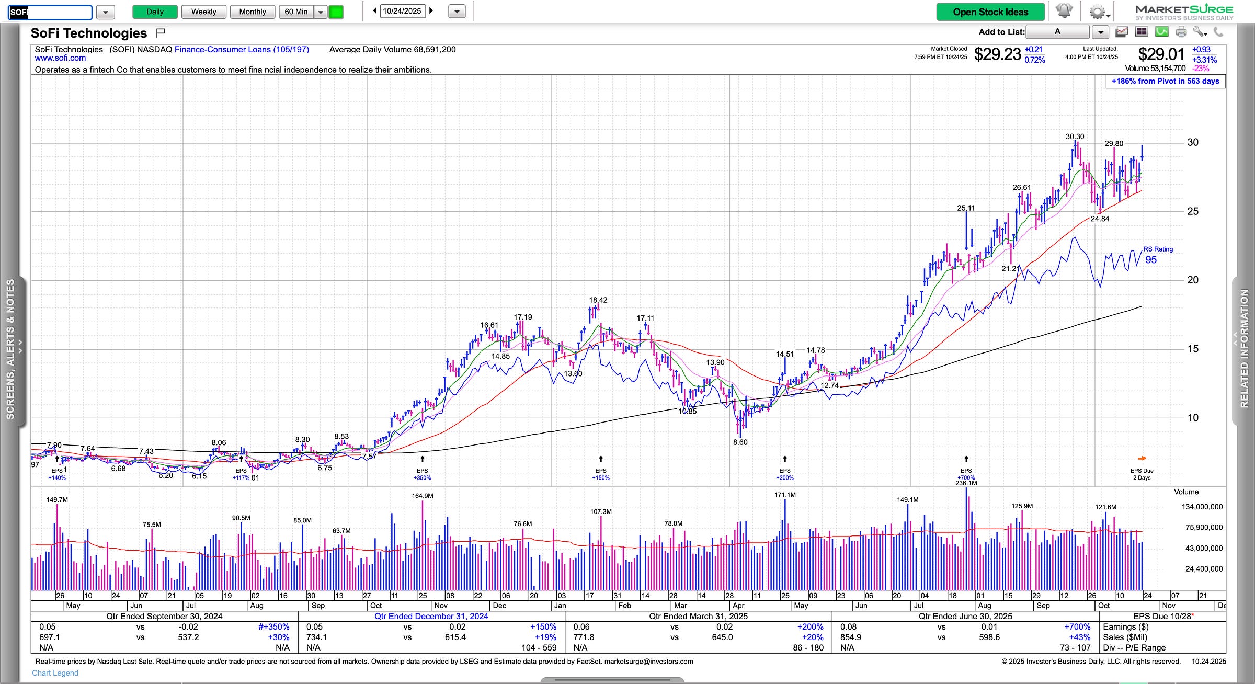Open the 60 Min interval dropdown arrow
This screenshot has height=684, width=1255.
click(321, 12)
